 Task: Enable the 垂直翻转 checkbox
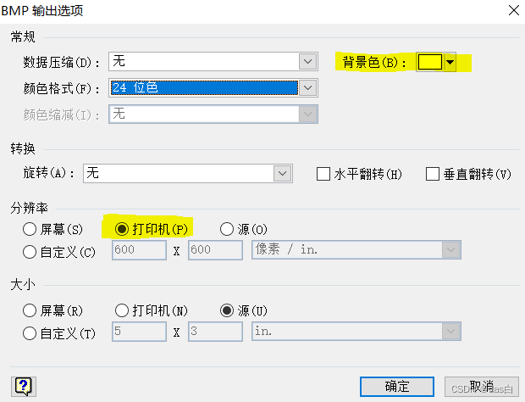433,174
